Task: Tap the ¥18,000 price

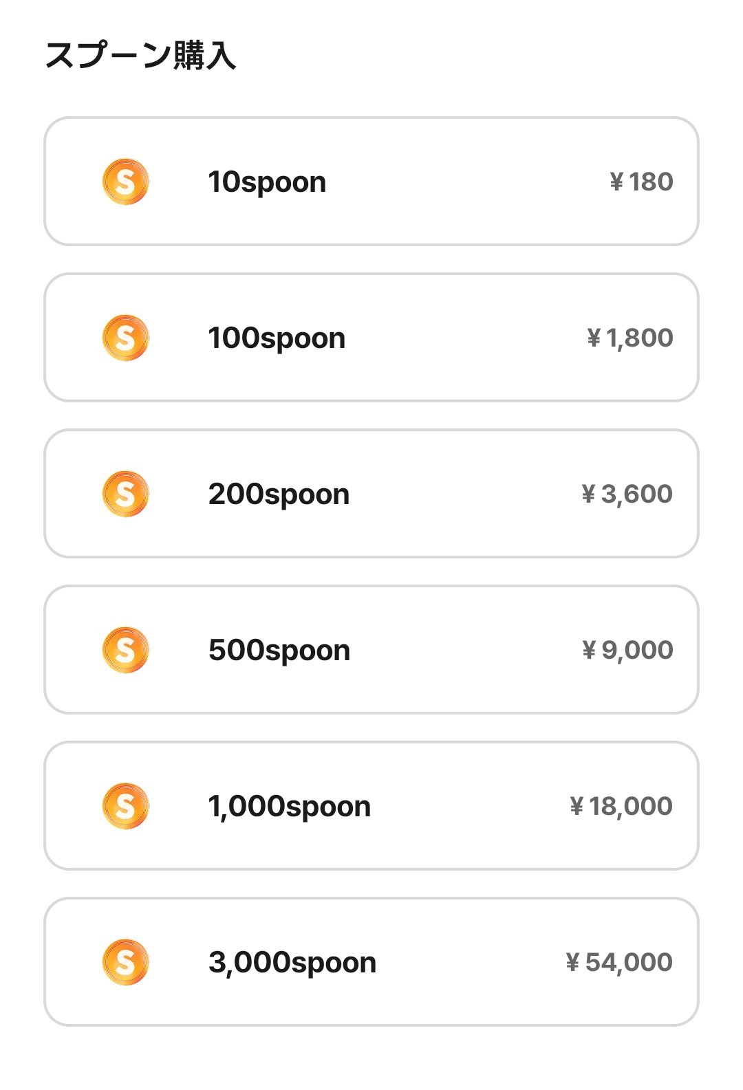Action: pos(621,806)
